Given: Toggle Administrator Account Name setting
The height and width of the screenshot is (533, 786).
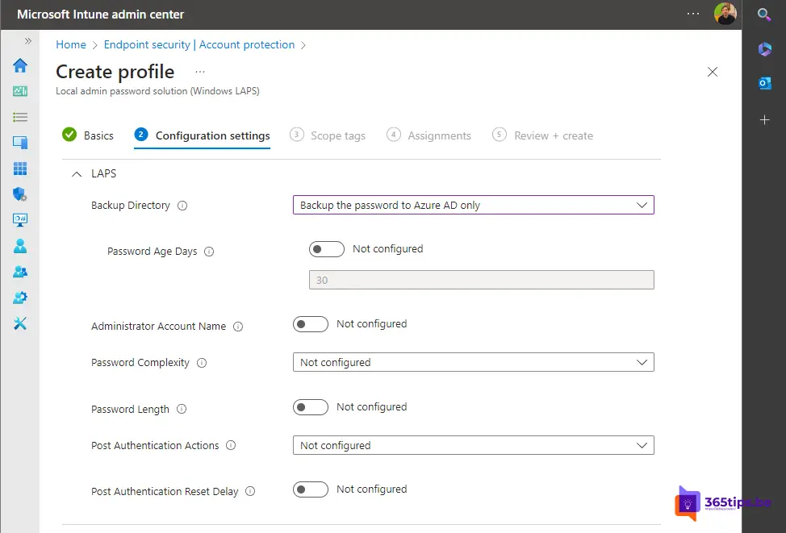Looking at the screenshot, I should [311, 324].
